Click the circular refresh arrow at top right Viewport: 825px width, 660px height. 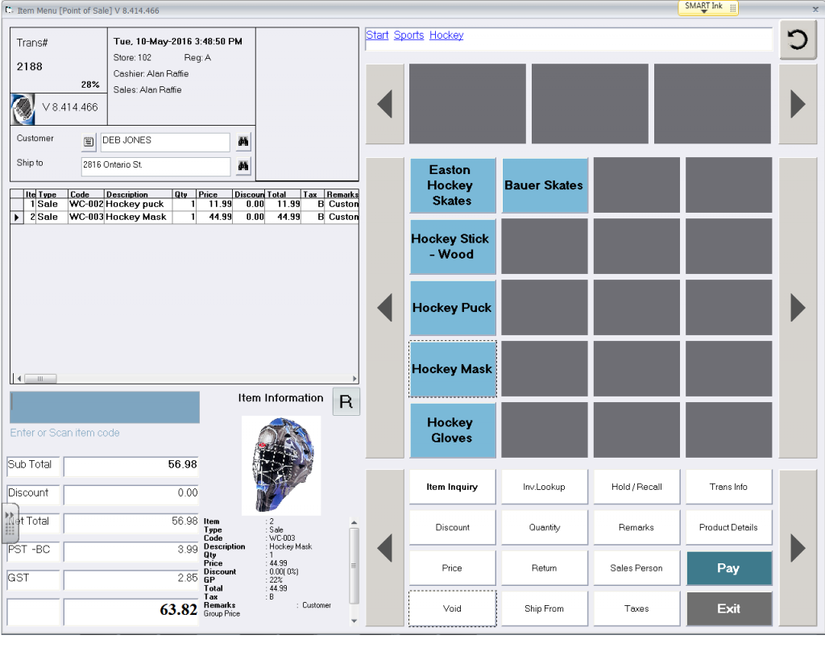coord(798,39)
